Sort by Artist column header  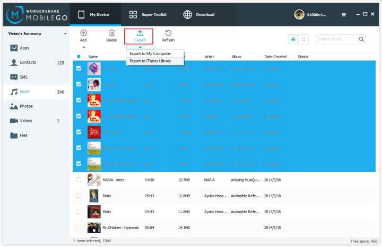(x=209, y=57)
